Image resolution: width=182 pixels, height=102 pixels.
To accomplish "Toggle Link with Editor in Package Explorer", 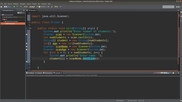I will click(x=20, y=13).
